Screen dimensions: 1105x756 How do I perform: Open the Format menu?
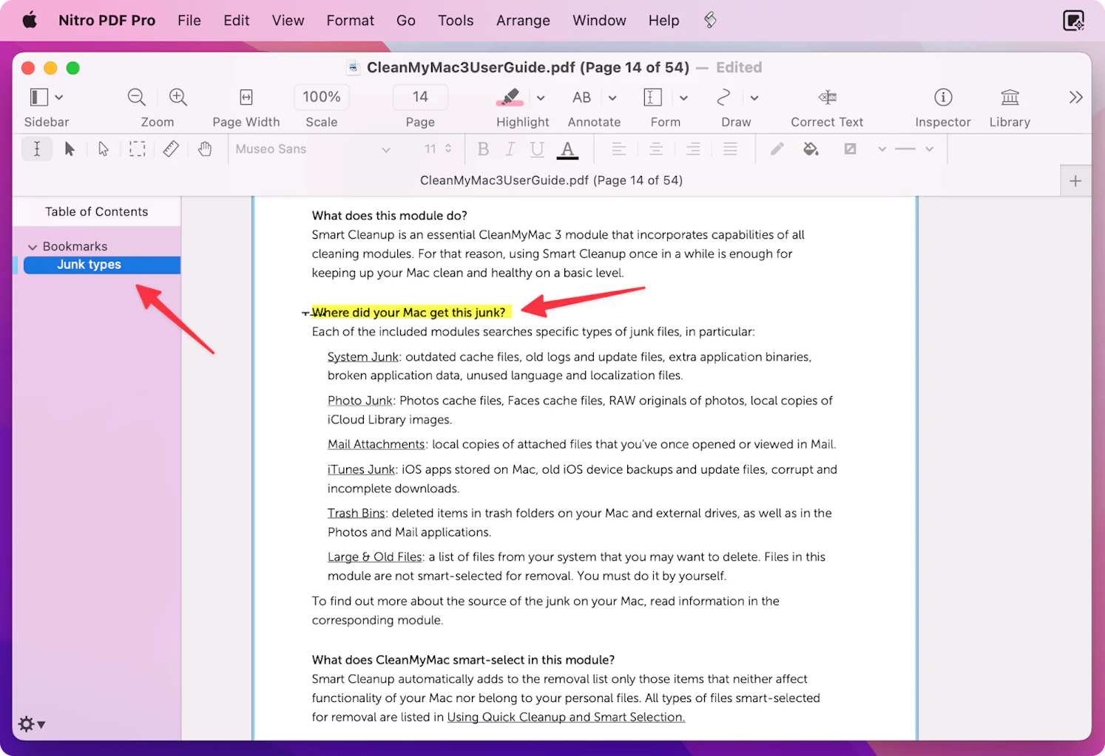tap(350, 20)
